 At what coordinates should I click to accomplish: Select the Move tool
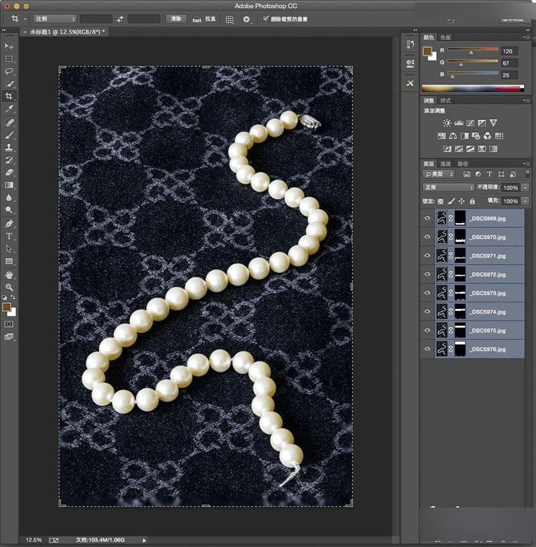point(9,46)
